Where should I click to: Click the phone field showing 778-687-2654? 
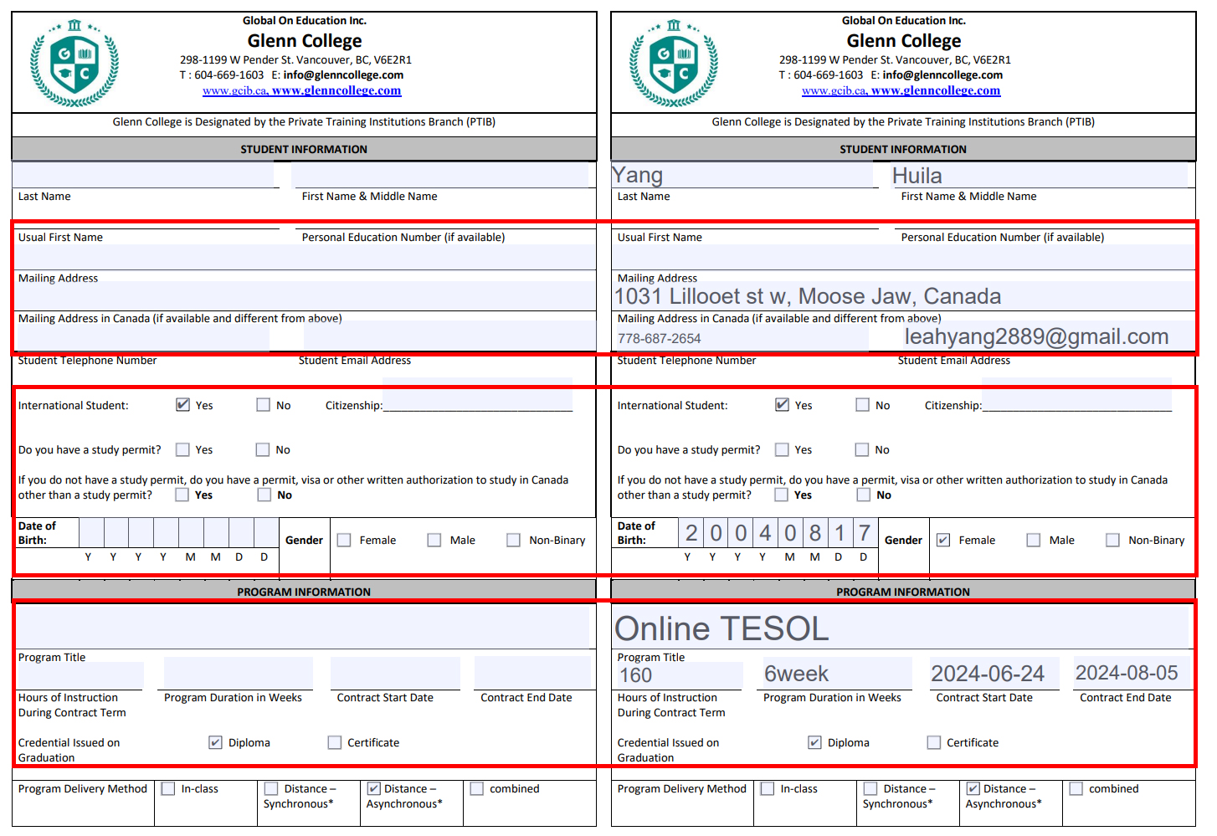742,336
